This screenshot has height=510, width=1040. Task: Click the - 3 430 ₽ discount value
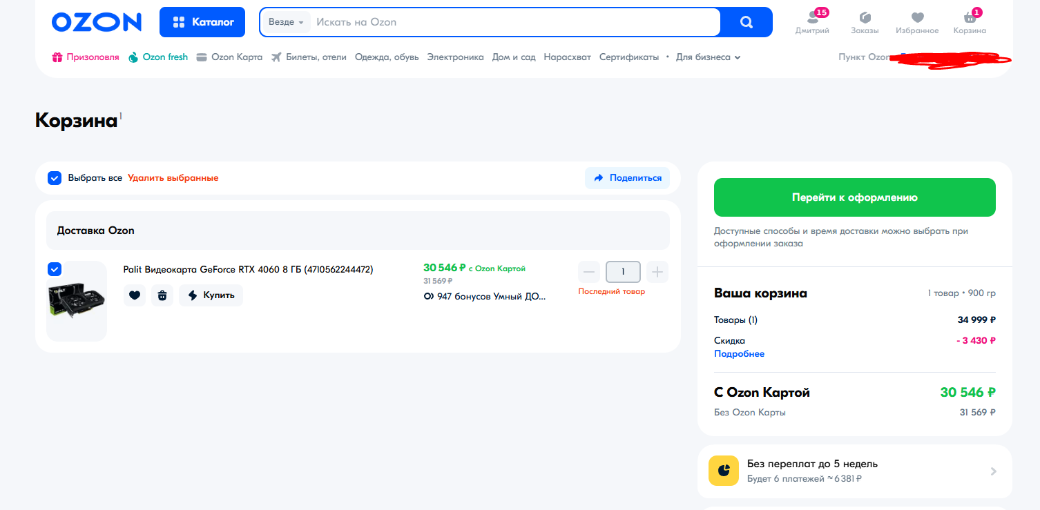tap(976, 340)
